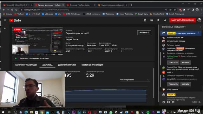Open the 'Google Переводчик' bookmark
The image size is (203, 114).
coord(175,14)
